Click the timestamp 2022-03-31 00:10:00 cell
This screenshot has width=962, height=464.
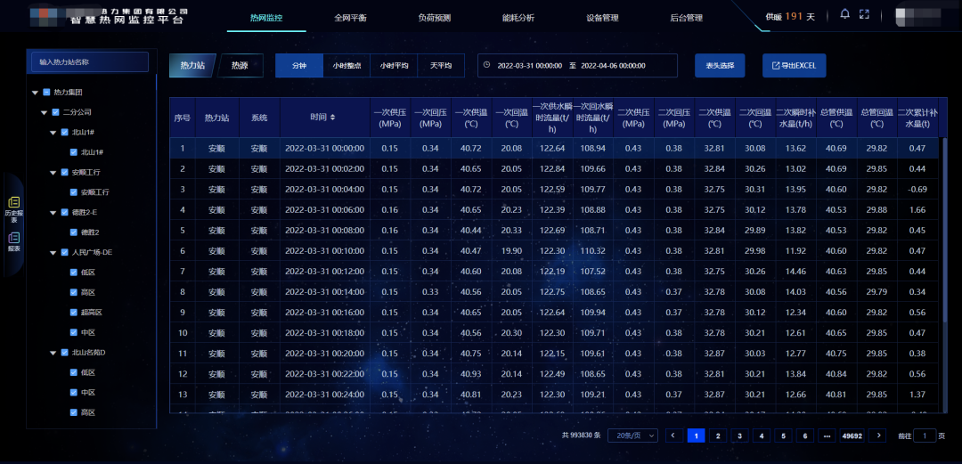(x=324, y=251)
